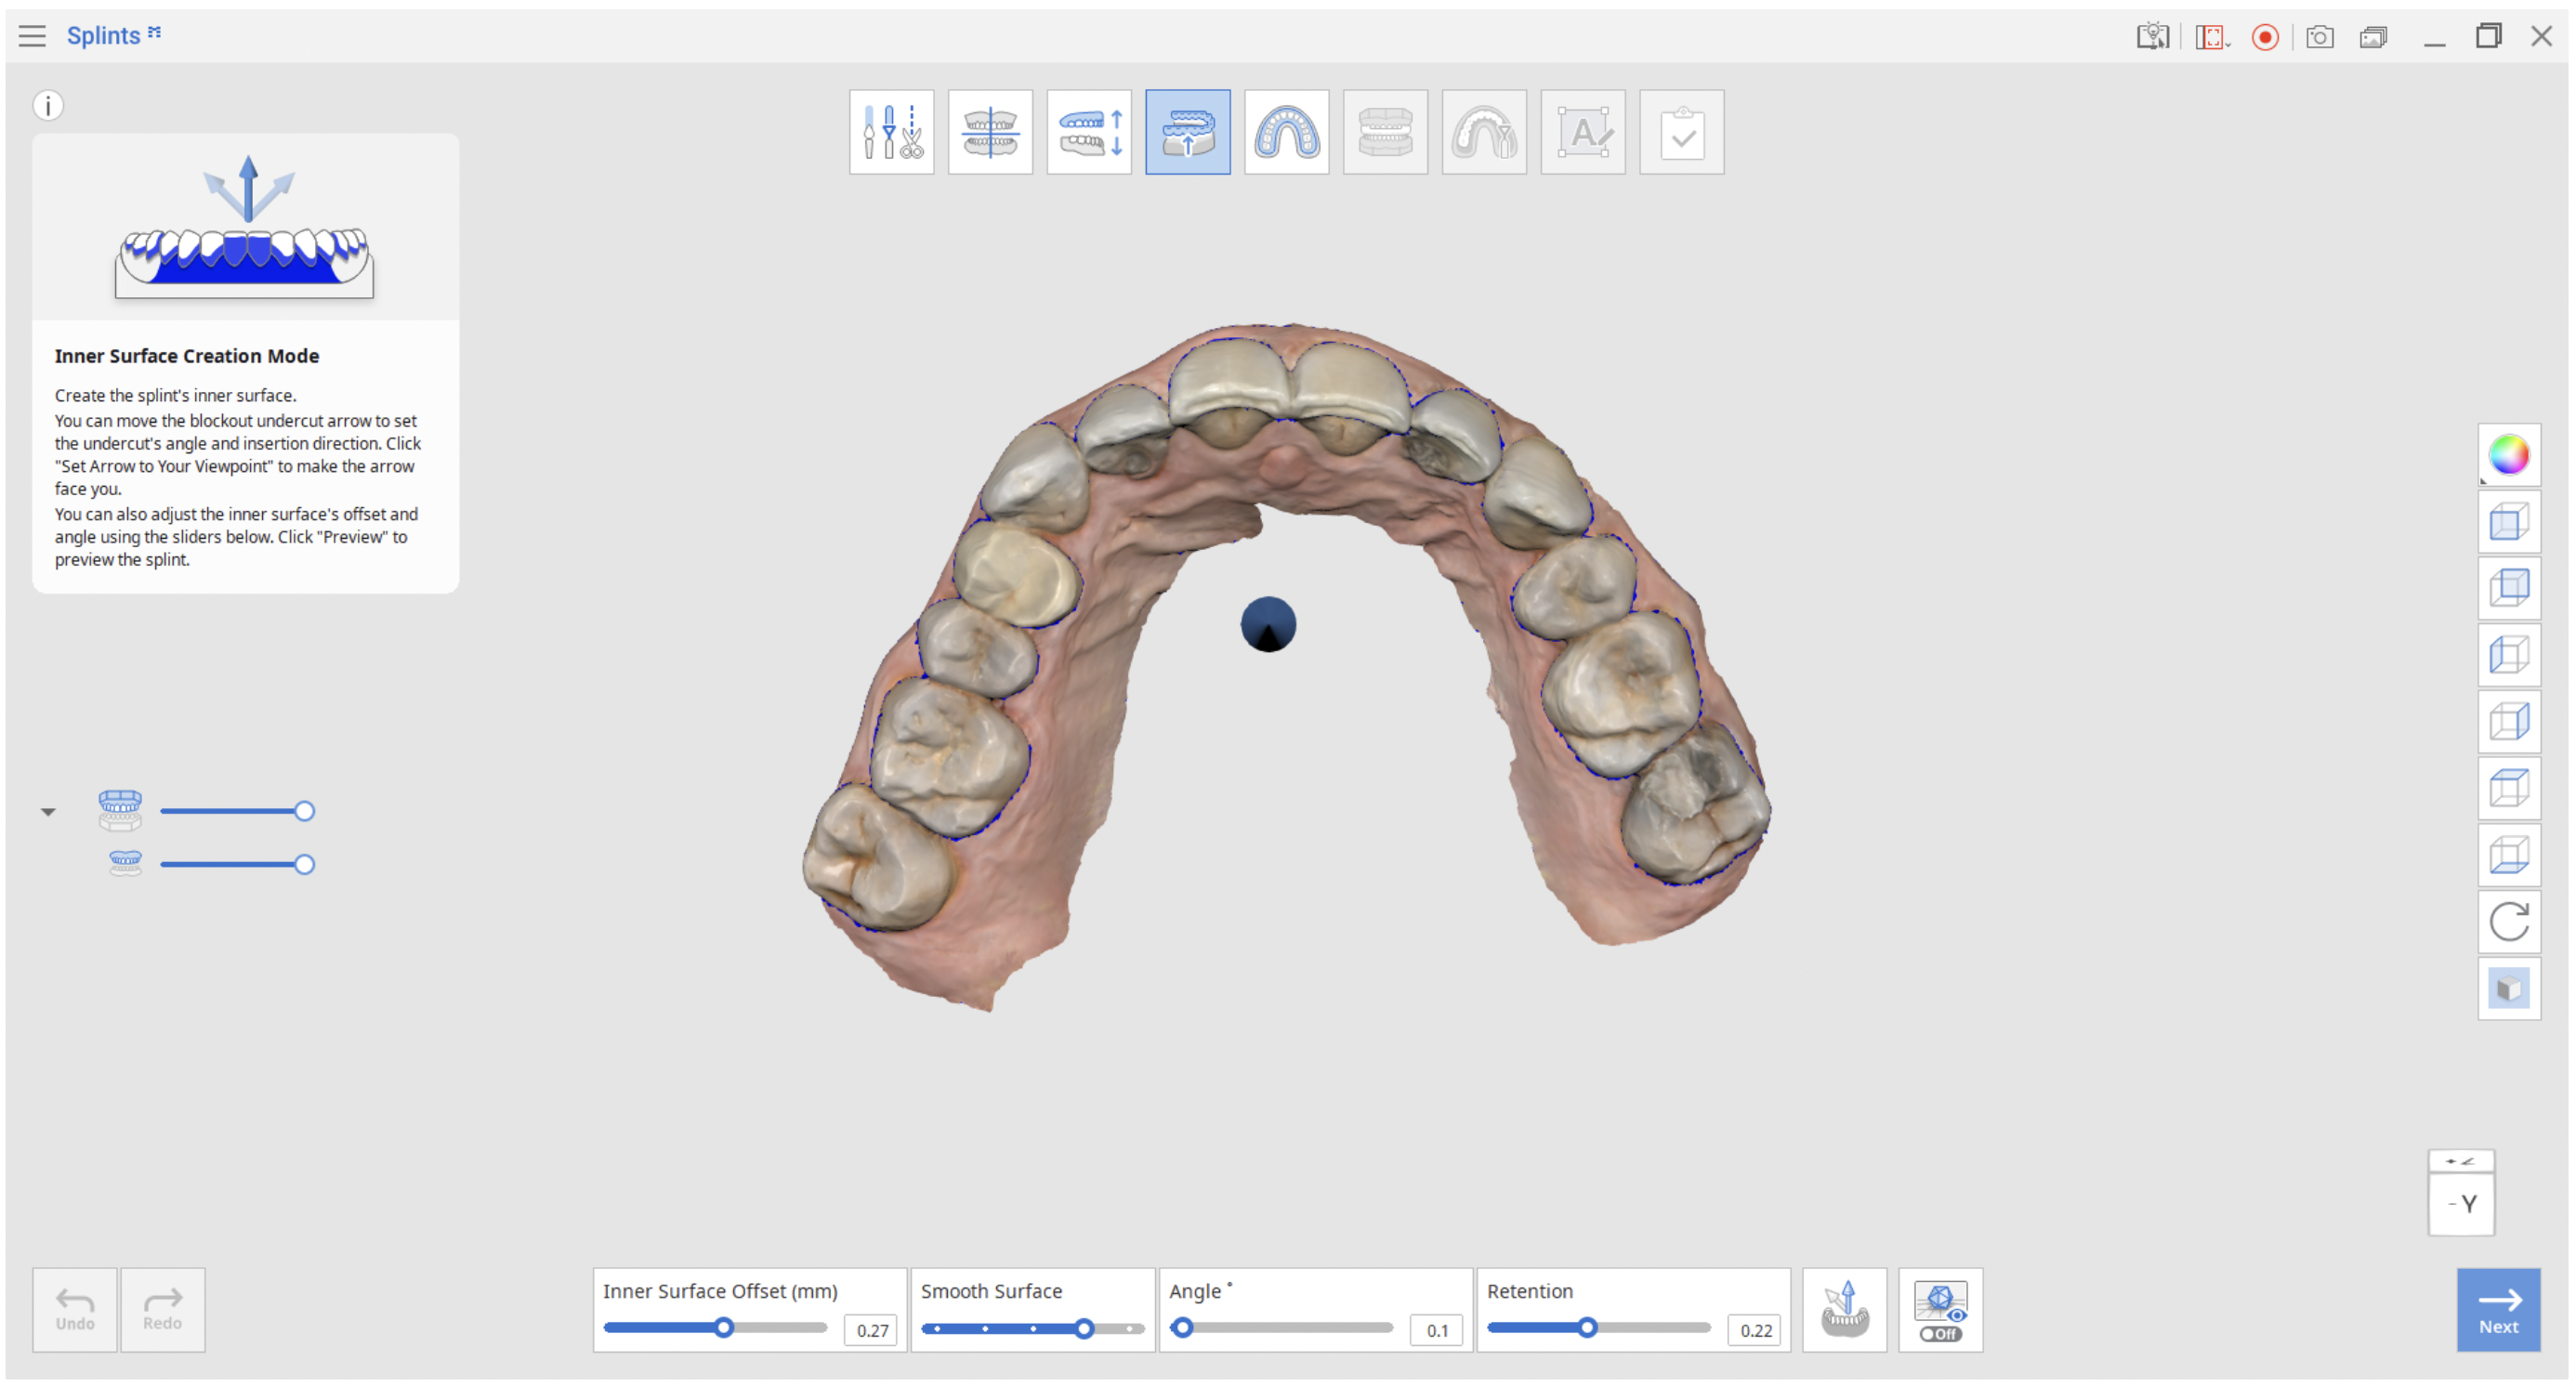Select the data trimming tools step
The image size is (2576, 1386).
tap(891, 132)
